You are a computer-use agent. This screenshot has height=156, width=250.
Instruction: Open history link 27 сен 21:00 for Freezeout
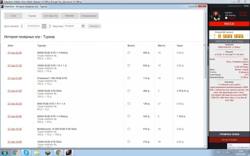(x=15, y=78)
